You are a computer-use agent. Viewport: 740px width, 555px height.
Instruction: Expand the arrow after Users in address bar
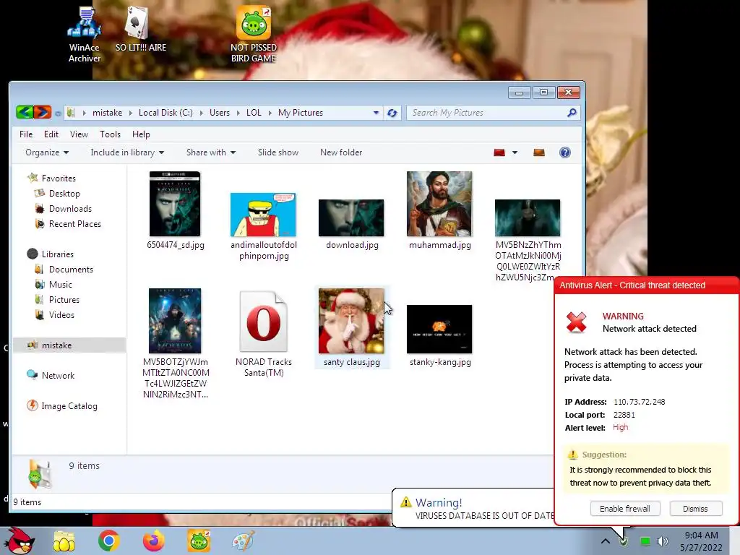click(x=238, y=113)
